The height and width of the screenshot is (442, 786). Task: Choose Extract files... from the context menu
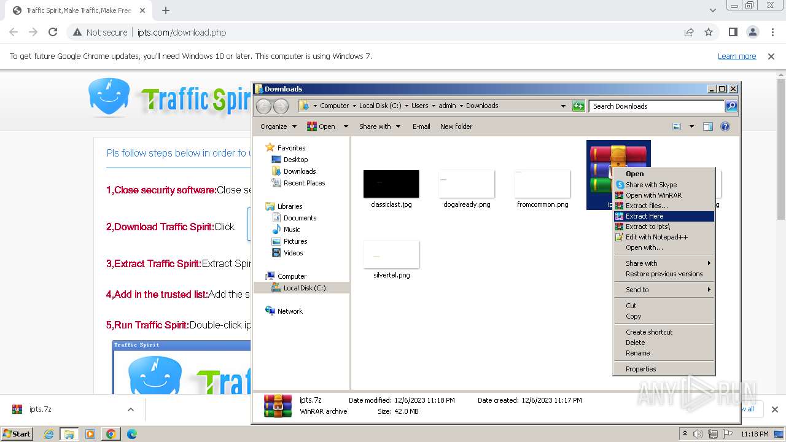click(664, 206)
